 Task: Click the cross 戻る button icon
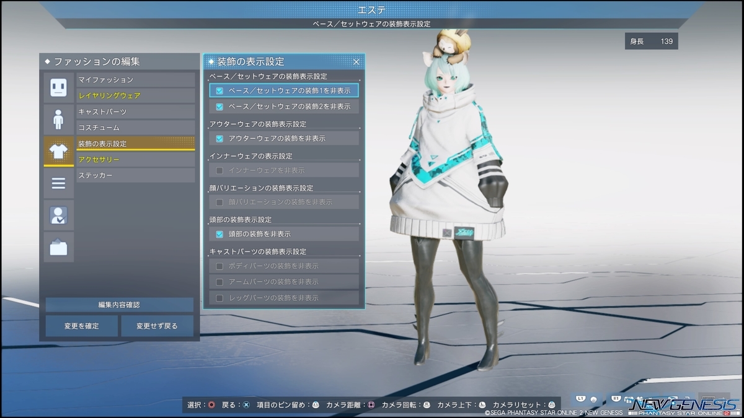(246, 405)
